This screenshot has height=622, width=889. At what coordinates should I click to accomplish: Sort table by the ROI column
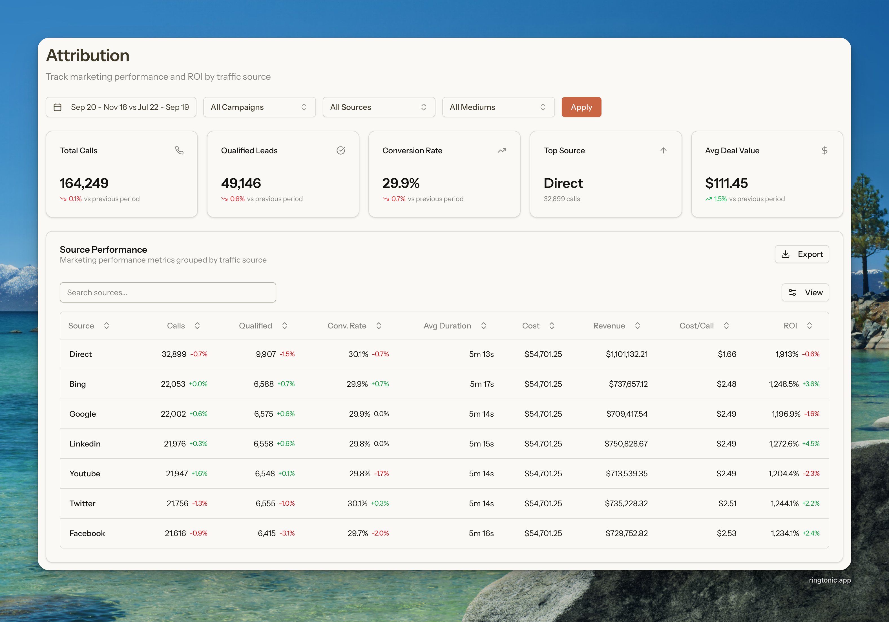pyautogui.click(x=797, y=326)
